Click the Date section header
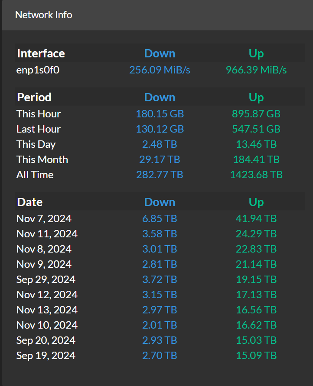 [x=30, y=202]
